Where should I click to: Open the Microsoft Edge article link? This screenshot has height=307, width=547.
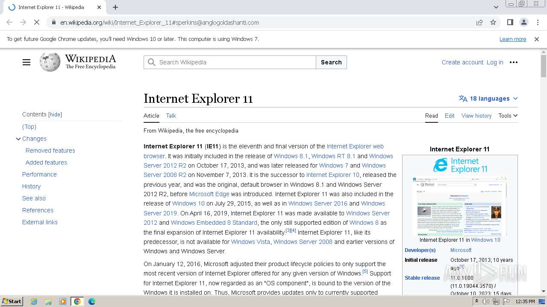[209, 194]
